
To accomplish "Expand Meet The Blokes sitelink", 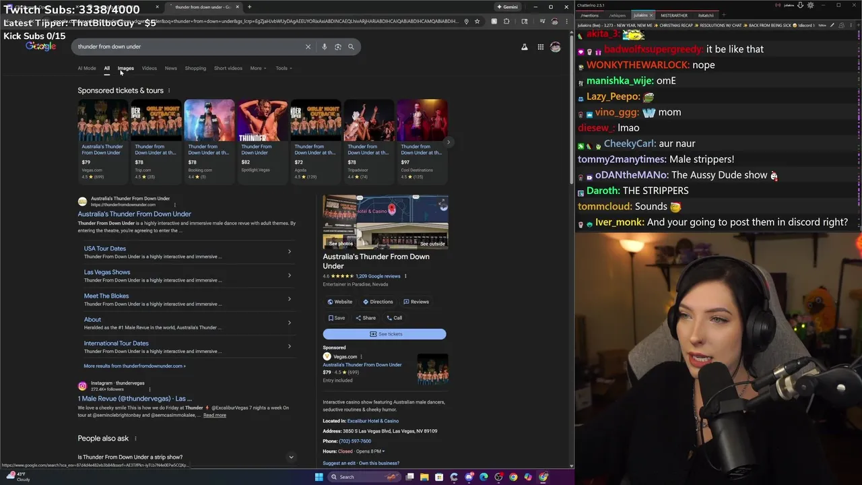I will click(290, 299).
